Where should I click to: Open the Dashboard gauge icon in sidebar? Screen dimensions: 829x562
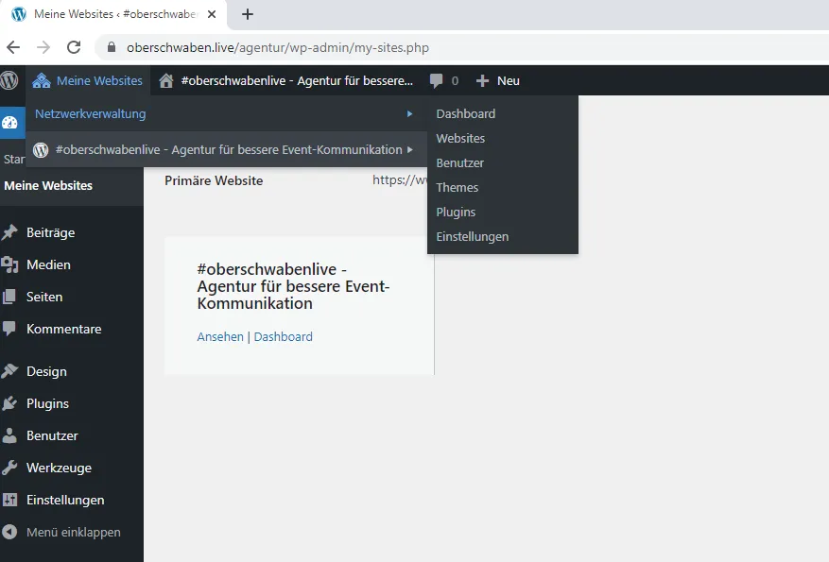pos(9,123)
